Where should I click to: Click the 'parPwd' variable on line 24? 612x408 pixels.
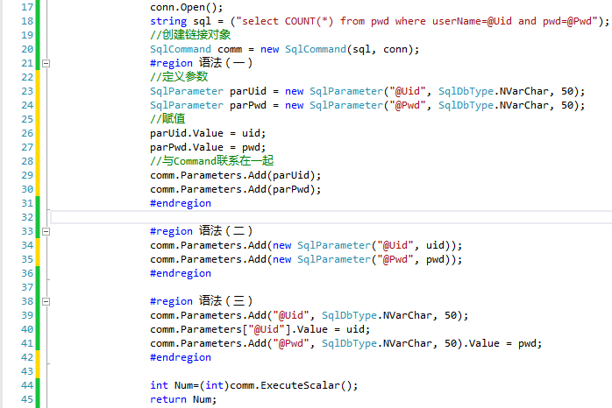pyautogui.click(x=248, y=105)
